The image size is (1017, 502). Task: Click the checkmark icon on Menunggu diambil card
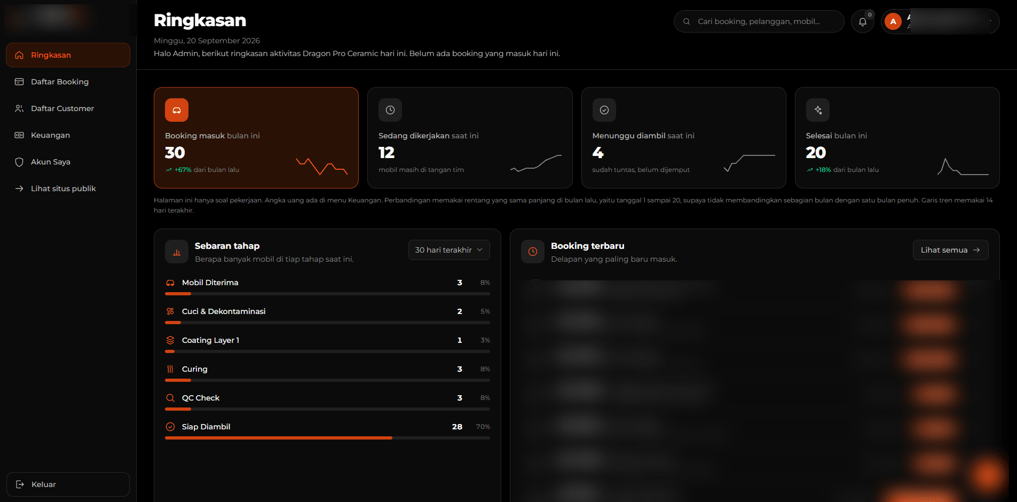tap(604, 110)
